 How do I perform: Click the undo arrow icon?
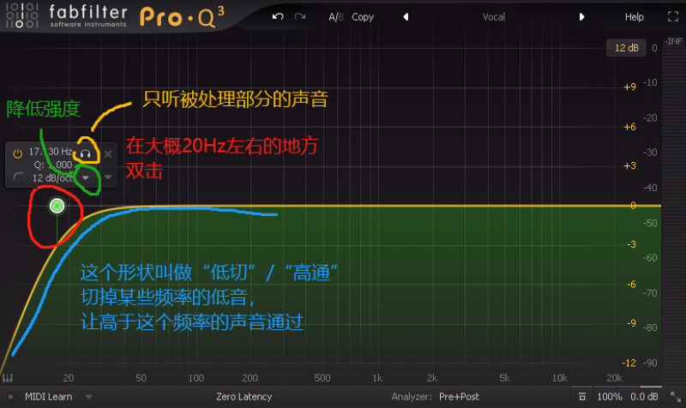pyautogui.click(x=278, y=17)
